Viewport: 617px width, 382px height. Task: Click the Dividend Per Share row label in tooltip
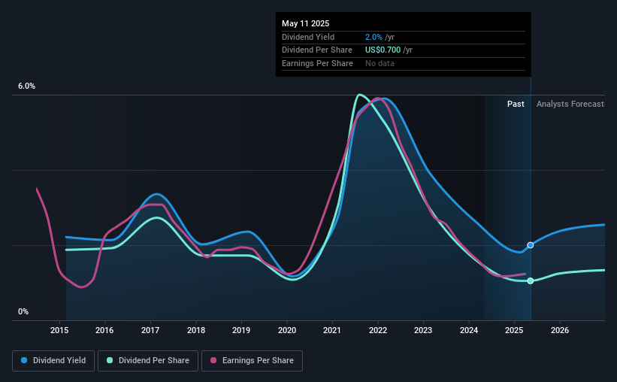(x=316, y=50)
